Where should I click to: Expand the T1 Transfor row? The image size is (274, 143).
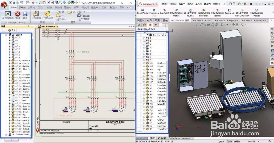pos(144,129)
